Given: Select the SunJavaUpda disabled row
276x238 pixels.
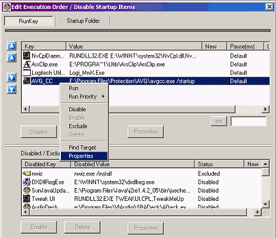Looking at the screenshot, I should [142, 190].
